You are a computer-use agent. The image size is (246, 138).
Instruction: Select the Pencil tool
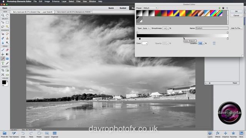tap(7, 63)
